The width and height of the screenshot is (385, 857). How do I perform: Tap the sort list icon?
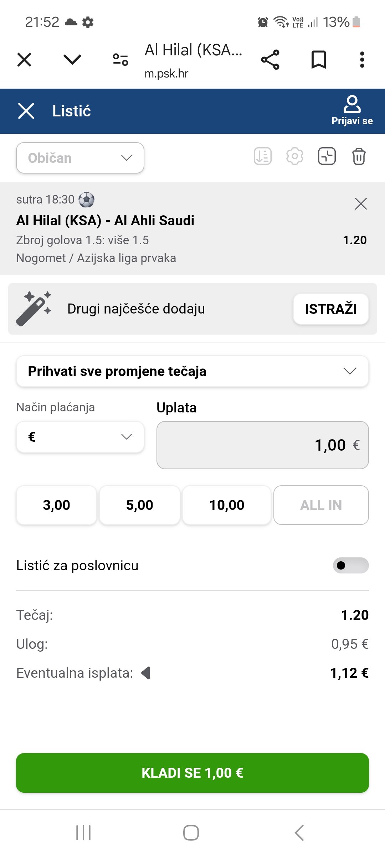[263, 156]
